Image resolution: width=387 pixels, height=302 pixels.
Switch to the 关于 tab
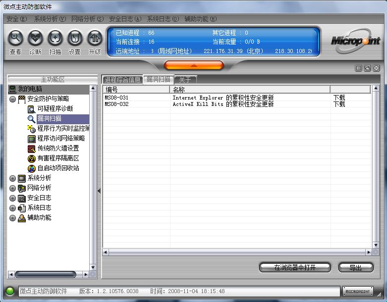click(x=185, y=80)
